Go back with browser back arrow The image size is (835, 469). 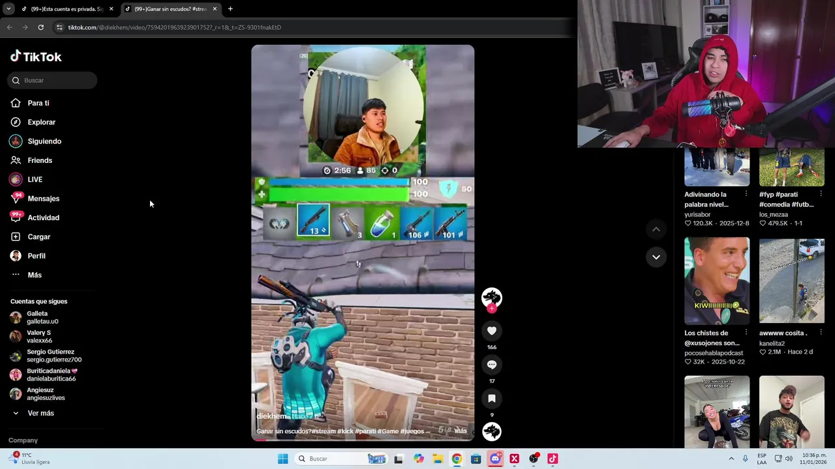9,27
